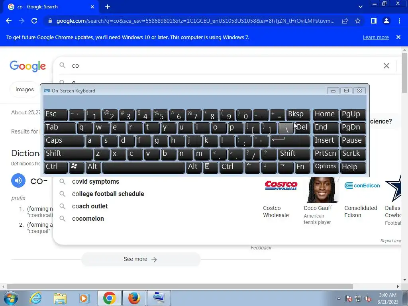This screenshot has height=306, width=408.
Task: Toggle the Fn key on the keyboard
Action: pyautogui.click(x=303, y=167)
